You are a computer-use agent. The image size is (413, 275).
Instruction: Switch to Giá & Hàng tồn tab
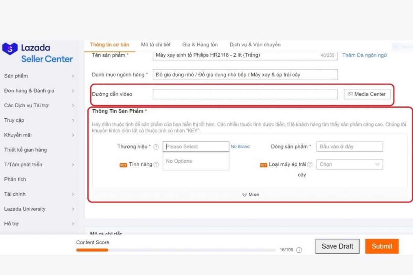pyautogui.click(x=200, y=45)
